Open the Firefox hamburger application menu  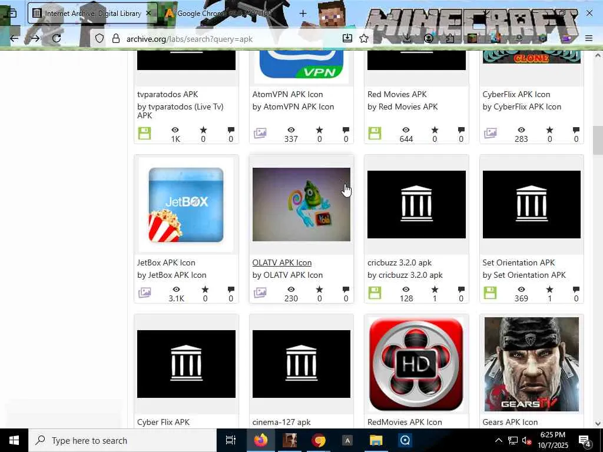(589, 38)
